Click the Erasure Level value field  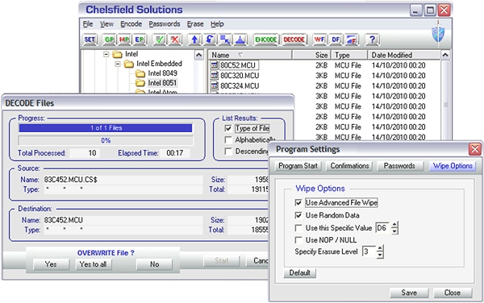click(369, 251)
